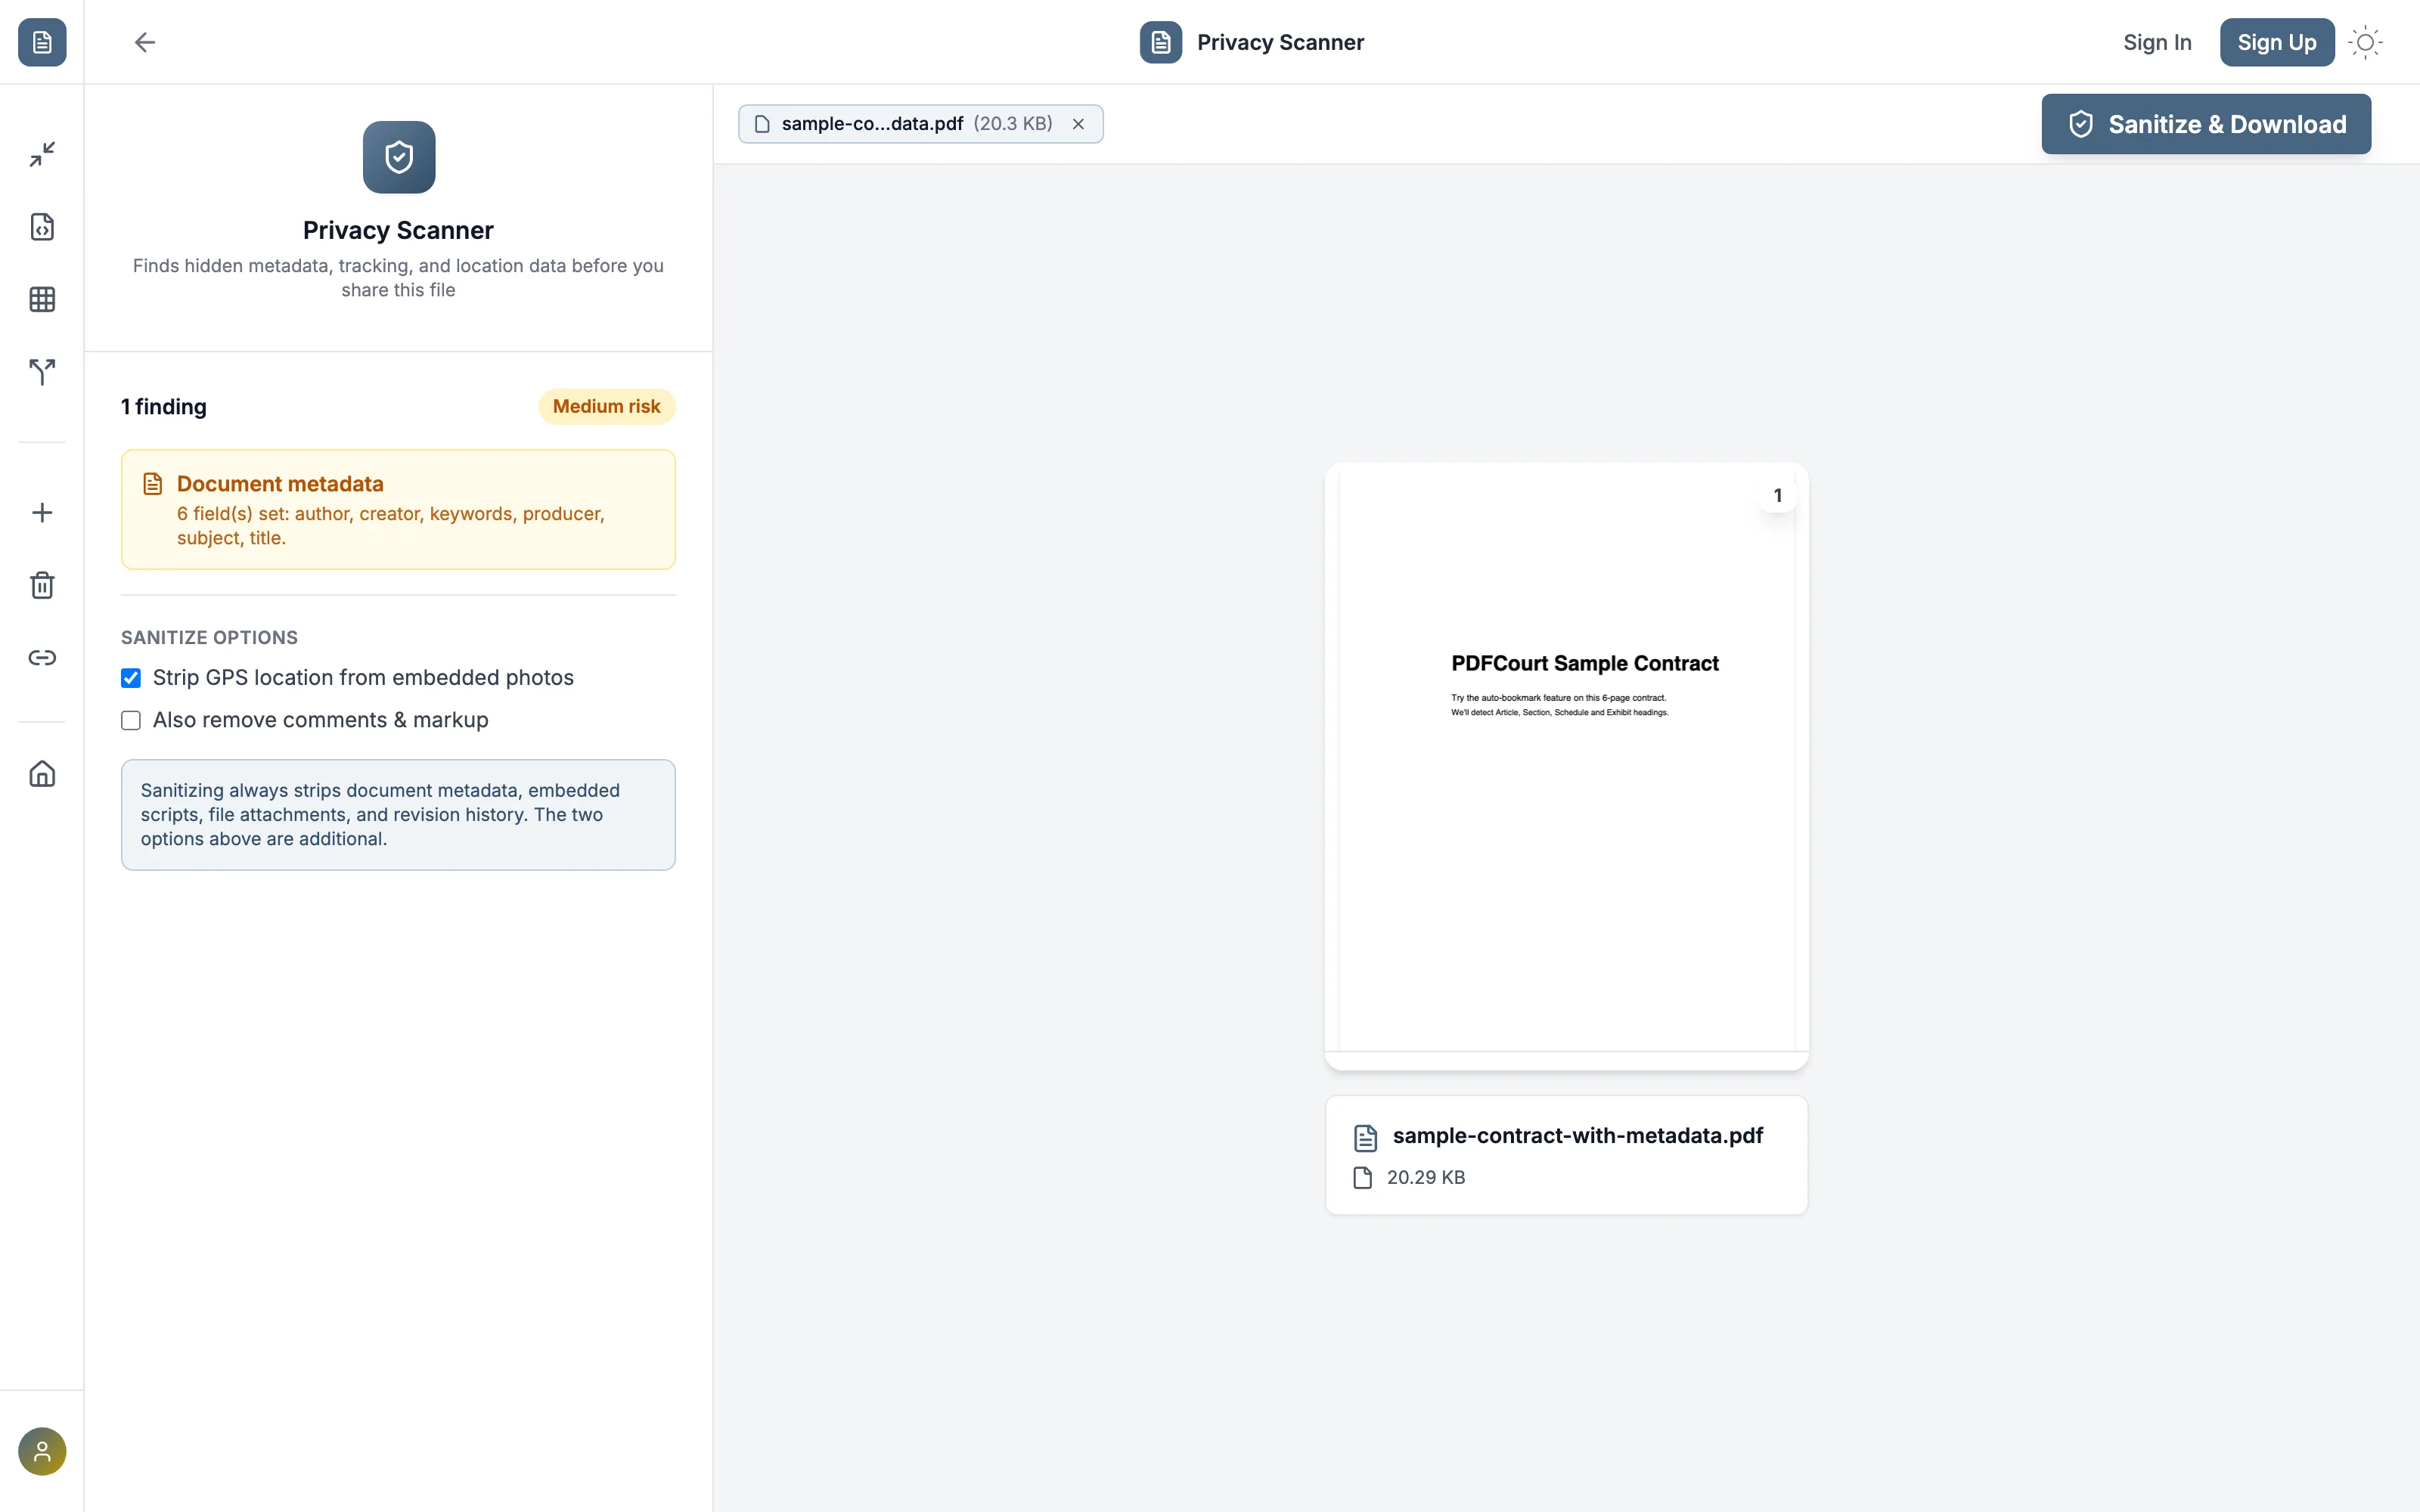Click the page number 1 badge
Viewport: 2420px width, 1512px height.
click(x=1777, y=496)
